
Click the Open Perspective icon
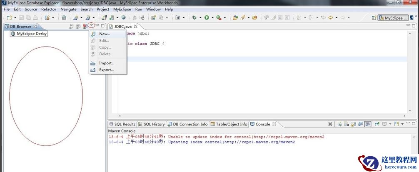point(373,18)
